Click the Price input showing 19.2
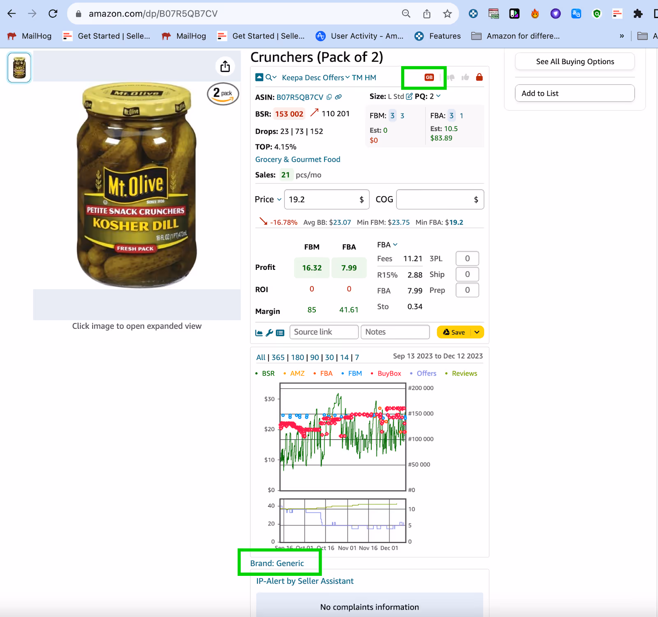The width and height of the screenshot is (658, 617). pos(327,199)
